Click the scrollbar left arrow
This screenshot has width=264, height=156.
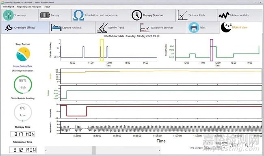pyautogui.click(x=46, y=150)
